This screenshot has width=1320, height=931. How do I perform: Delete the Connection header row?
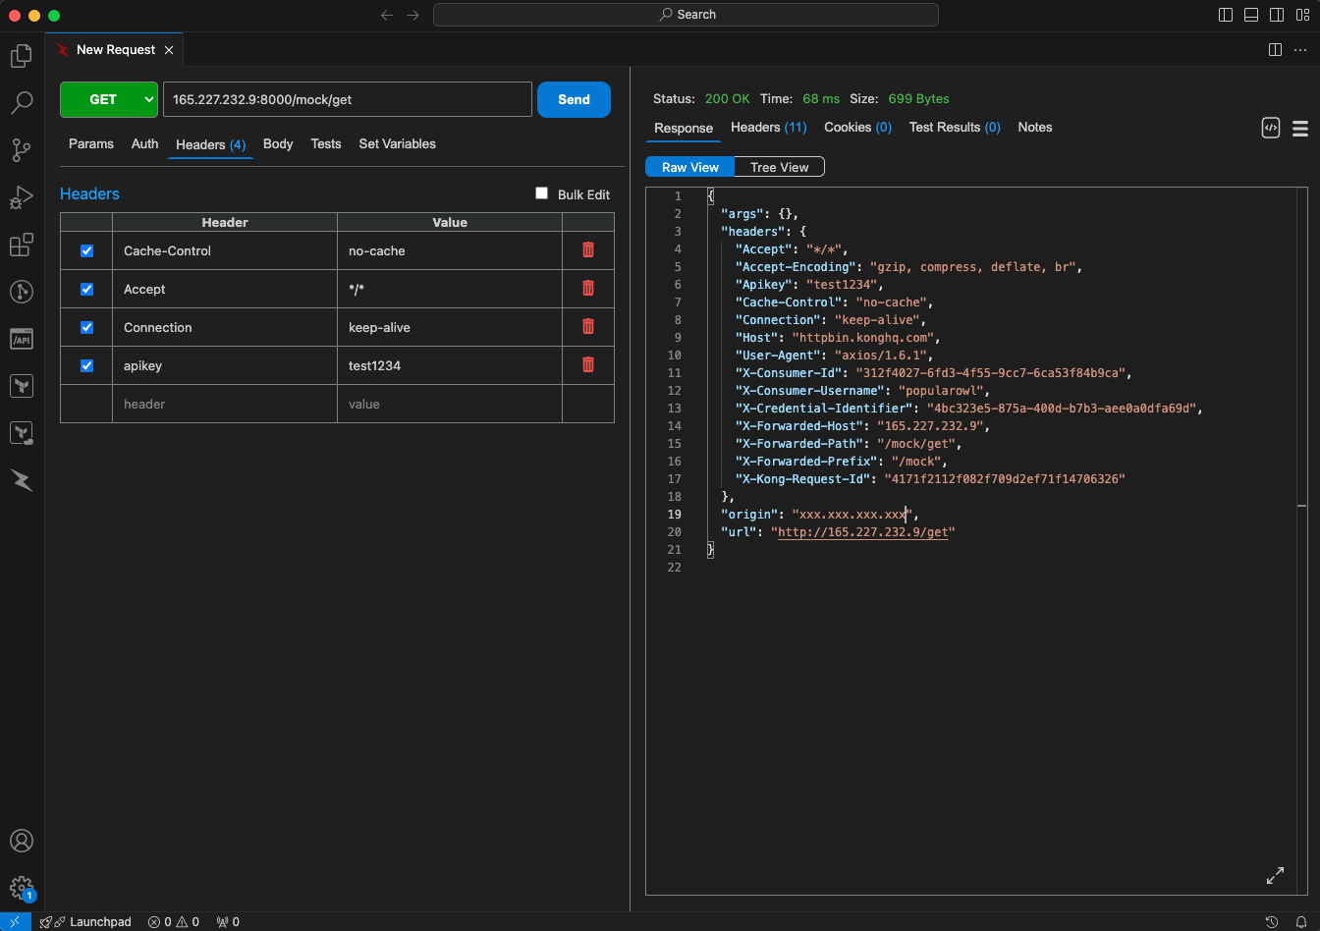[588, 326]
